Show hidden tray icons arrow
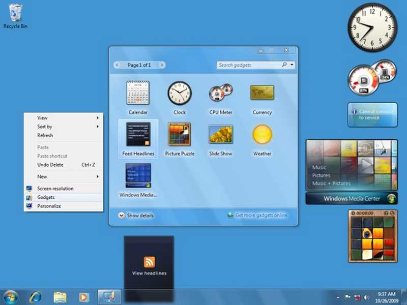Viewport: 407px width, 305px height. (338, 298)
